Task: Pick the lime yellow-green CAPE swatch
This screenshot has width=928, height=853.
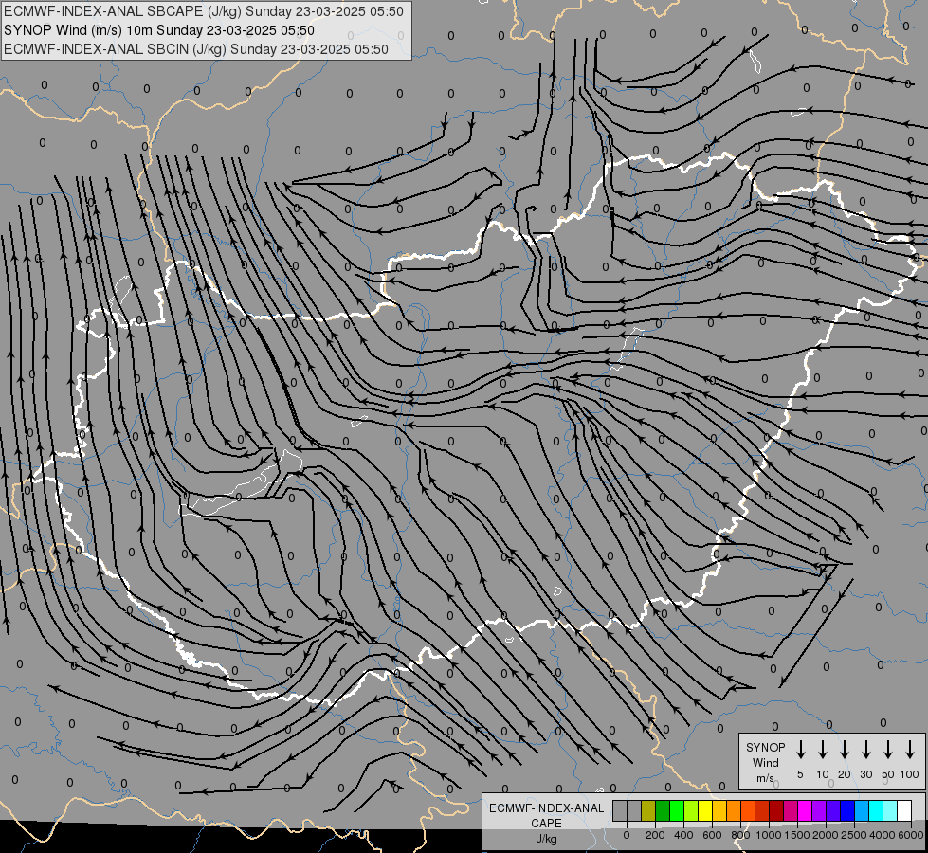Action: (x=691, y=810)
